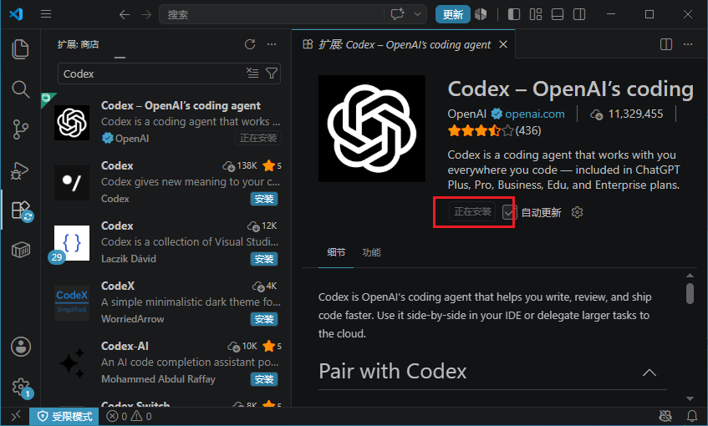Toggle the bottom panel layout
The image size is (708, 426).
pyautogui.click(x=558, y=14)
